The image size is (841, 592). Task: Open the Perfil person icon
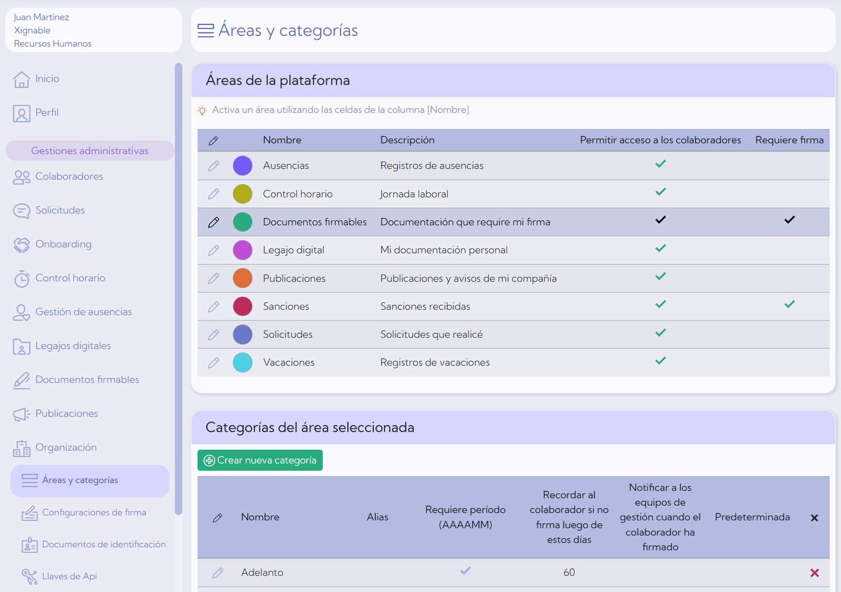(x=22, y=113)
